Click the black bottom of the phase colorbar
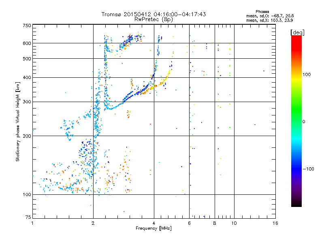Screen dimensions: 324x243 [296, 204]
